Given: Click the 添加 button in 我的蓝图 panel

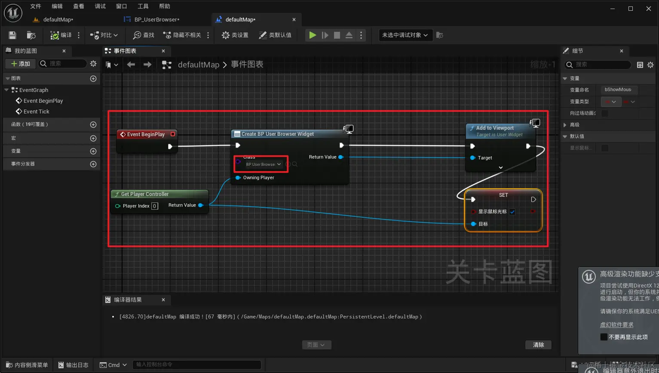Looking at the screenshot, I should [x=20, y=64].
